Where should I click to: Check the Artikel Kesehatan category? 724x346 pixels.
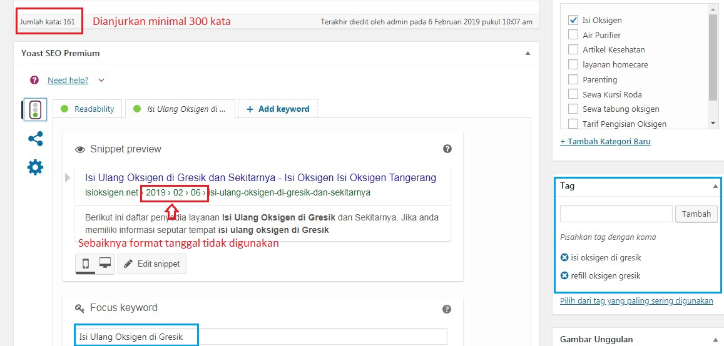(x=573, y=50)
